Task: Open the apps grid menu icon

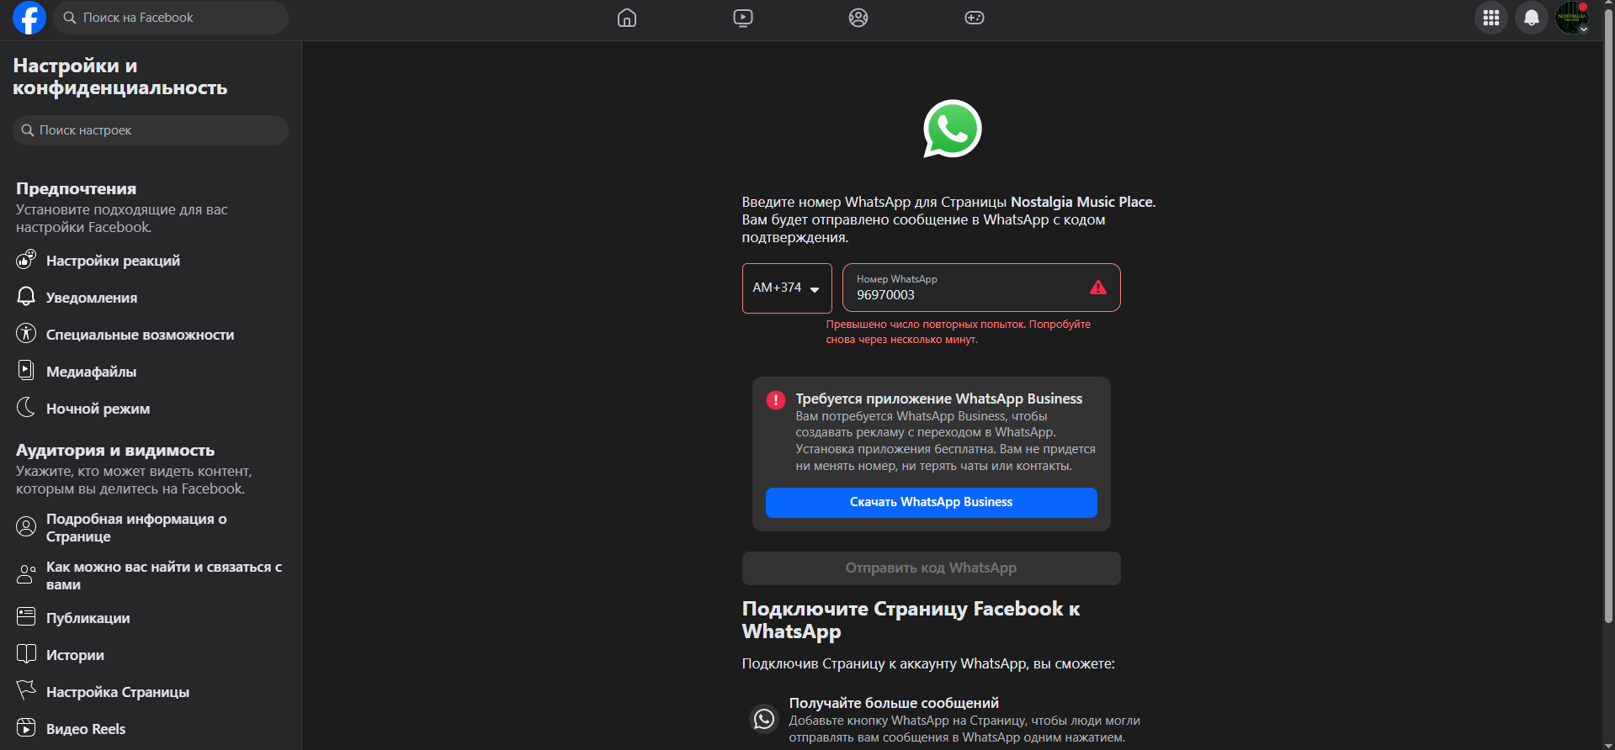Action: coord(1491,18)
